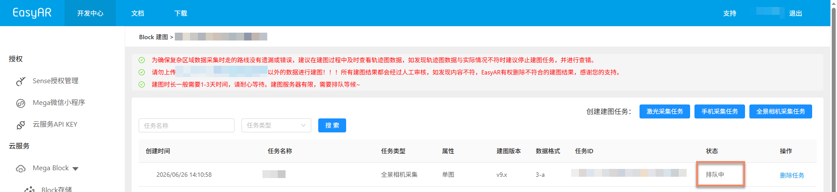Open the 文档 menu item
Viewport: 837px width, 192px height.
click(x=138, y=13)
